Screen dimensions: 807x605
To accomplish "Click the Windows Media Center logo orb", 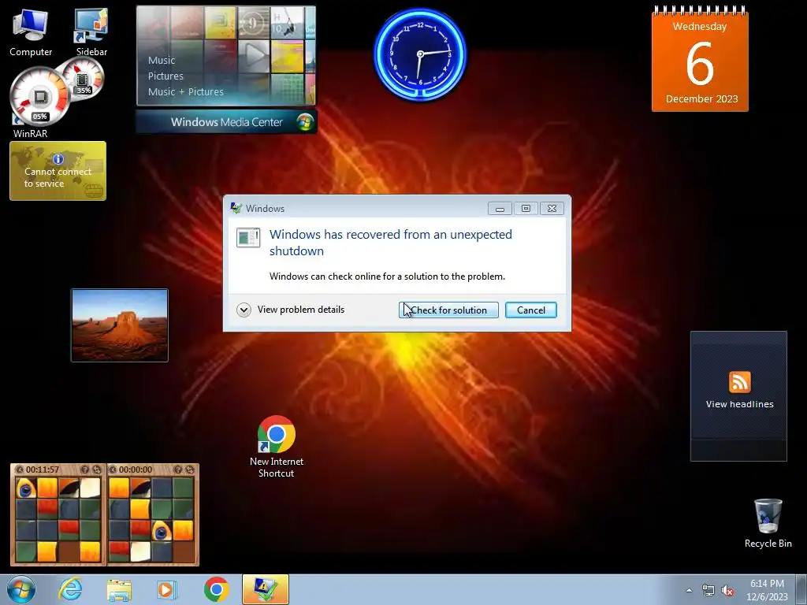I will coord(305,122).
